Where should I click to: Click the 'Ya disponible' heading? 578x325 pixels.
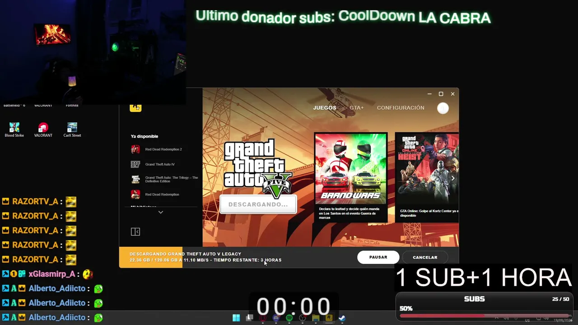click(x=144, y=136)
